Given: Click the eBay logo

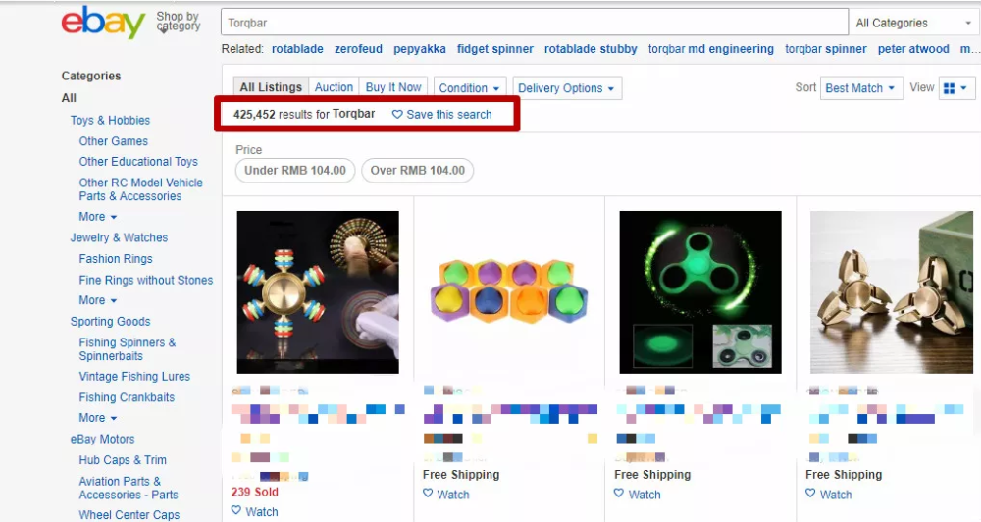Looking at the screenshot, I should click(x=103, y=23).
